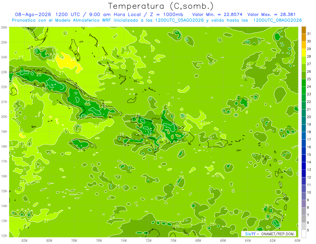Click the '20N' latitude axis label
This screenshot has width=316, height=244.
[4, 116]
